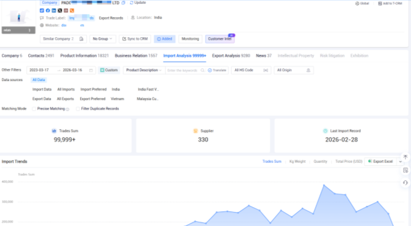Click the Global globe icon
This screenshot has width=411, height=226.
[x=357, y=4]
